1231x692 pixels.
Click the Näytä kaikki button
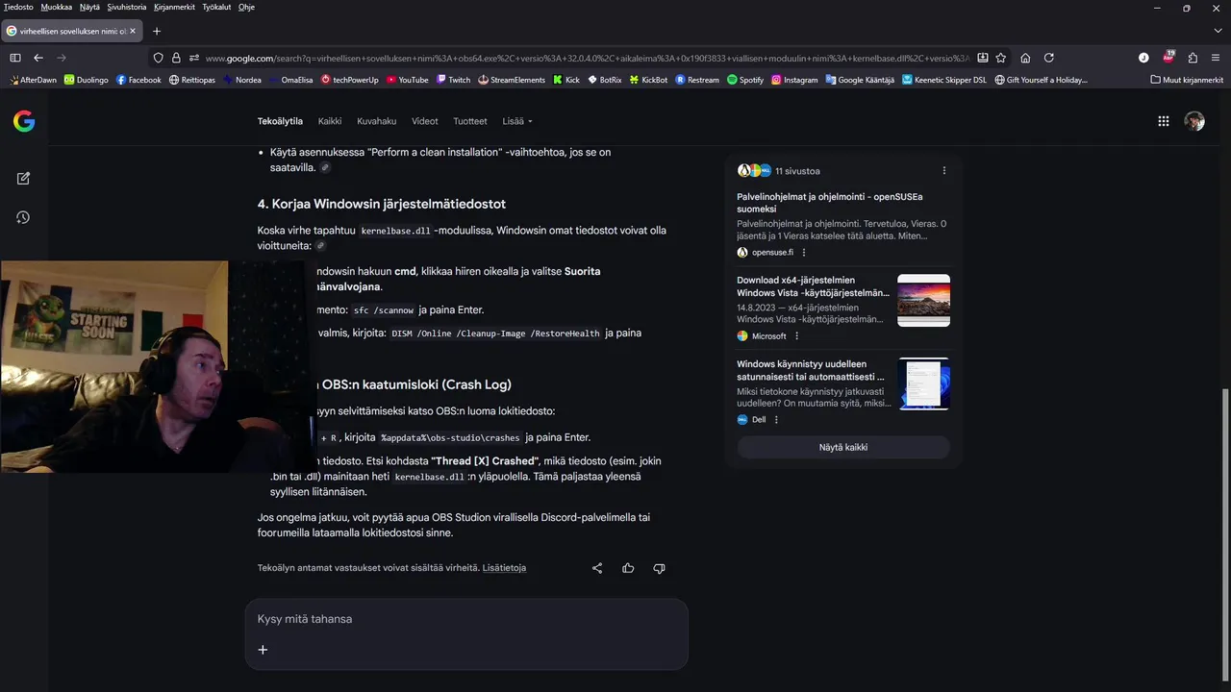[x=843, y=447]
